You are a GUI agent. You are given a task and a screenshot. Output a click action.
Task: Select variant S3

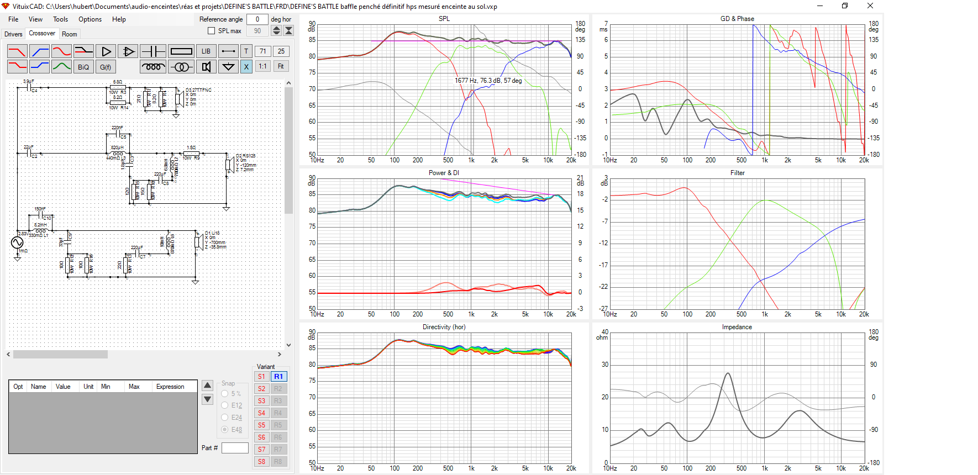261,401
